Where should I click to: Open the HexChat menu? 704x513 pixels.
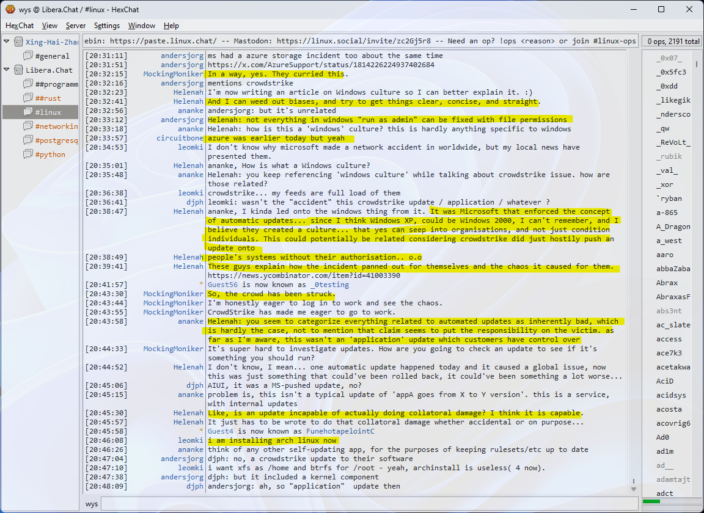coord(20,26)
